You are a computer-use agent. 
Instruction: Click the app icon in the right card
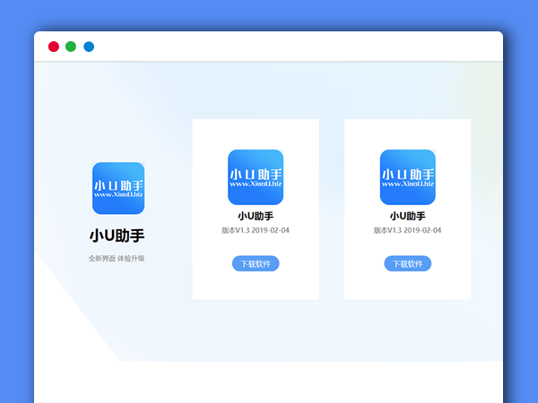click(408, 176)
